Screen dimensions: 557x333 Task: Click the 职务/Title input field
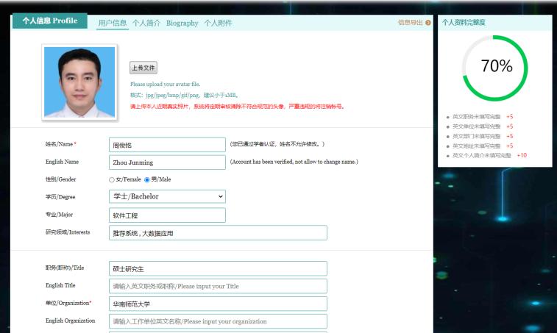coord(218,269)
